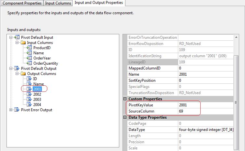This screenshot has width=245, height=151.
Task: Click the OrderYear input column icon
Action: [29, 58]
